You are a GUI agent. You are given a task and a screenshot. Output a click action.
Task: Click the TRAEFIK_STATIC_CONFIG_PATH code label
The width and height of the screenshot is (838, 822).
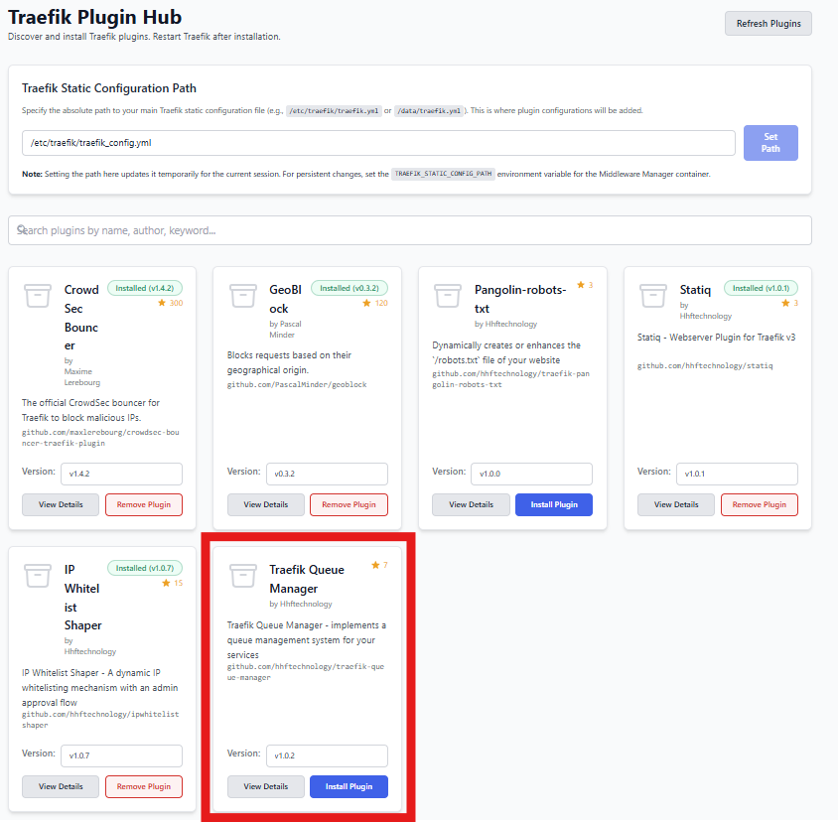tap(443, 174)
